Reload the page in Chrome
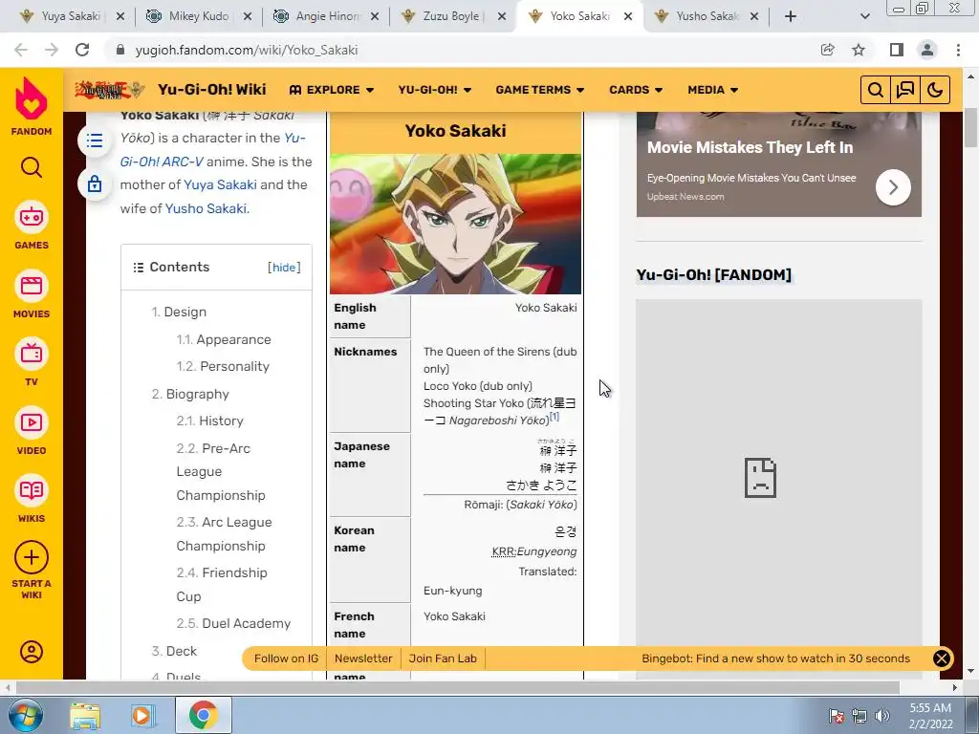 point(82,50)
